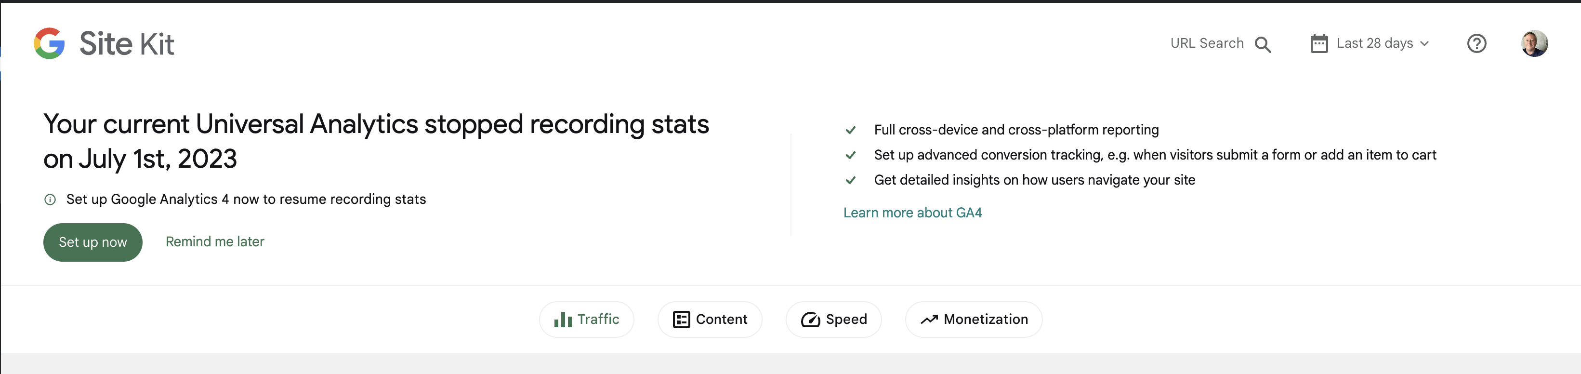
Task: Click the checkmark beside cross-device reporting
Action: [x=851, y=130]
